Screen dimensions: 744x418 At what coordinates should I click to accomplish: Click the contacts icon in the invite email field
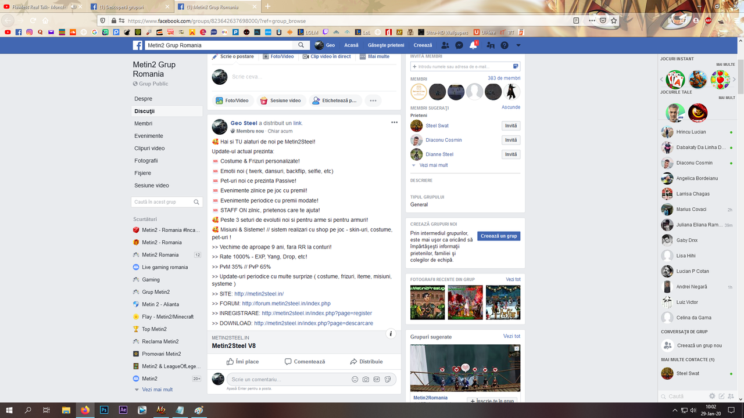tap(516, 67)
